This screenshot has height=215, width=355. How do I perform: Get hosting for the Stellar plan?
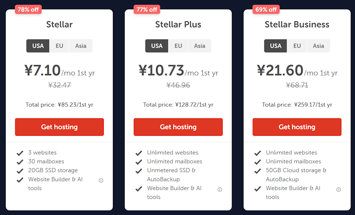(x=59, y=127)
